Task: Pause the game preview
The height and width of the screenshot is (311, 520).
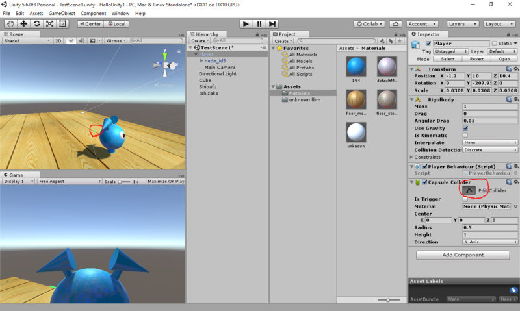Action: pos(259,24)
